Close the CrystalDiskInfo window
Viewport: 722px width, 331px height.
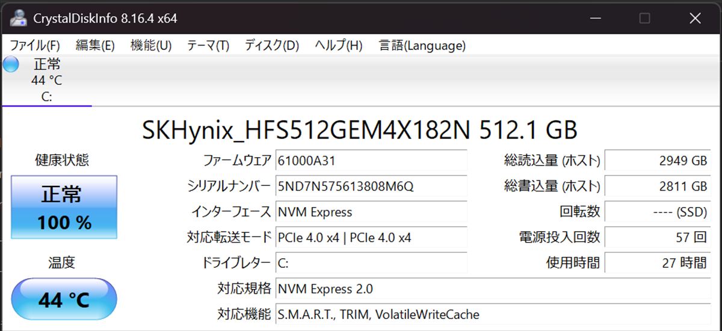pyautogui.click(x=695, y=19)
